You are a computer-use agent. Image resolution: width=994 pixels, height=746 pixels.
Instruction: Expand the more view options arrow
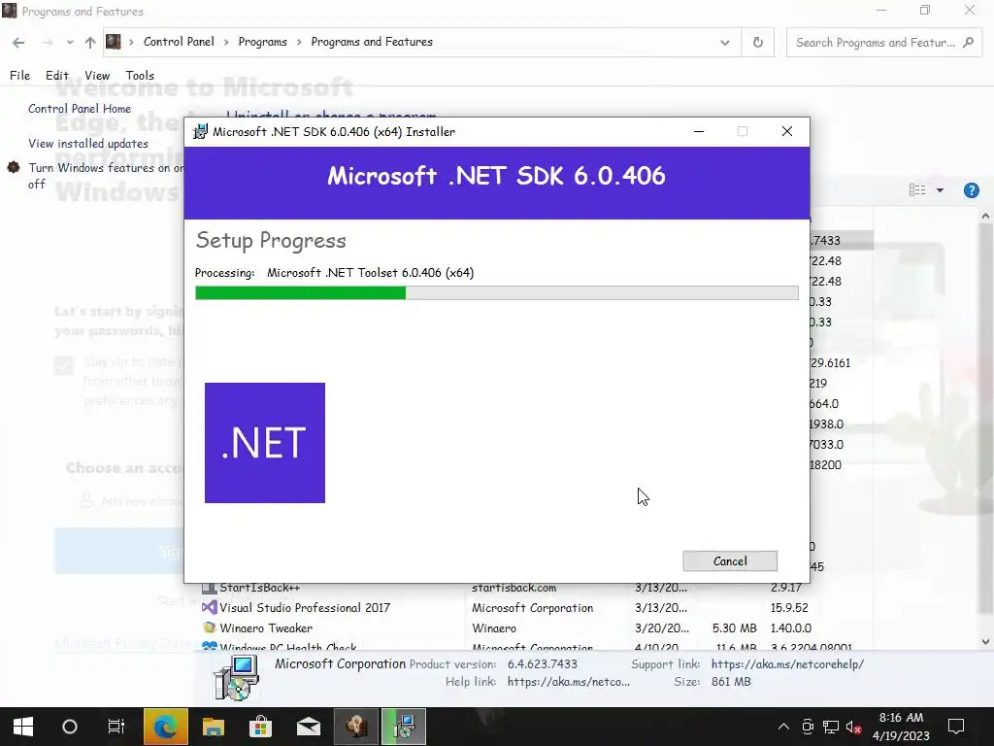[940, 190]
